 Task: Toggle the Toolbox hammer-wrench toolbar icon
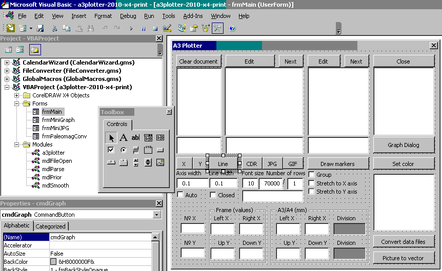tap(217, 28)
